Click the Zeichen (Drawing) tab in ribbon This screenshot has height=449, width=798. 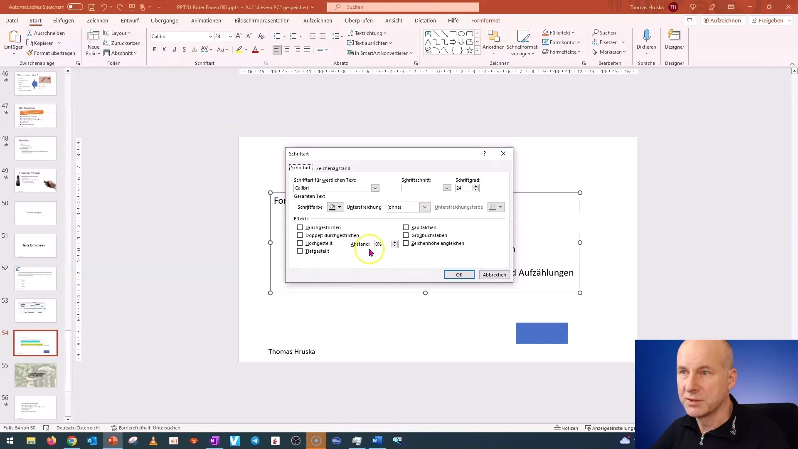coord(97,20)
